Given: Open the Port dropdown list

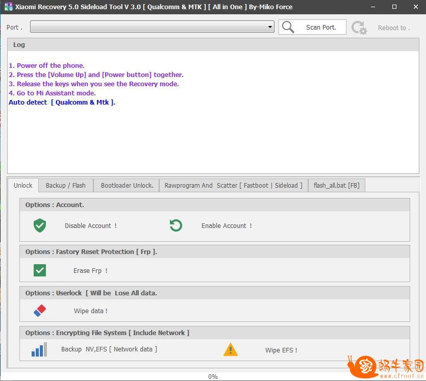Looking at the screenshot, I should (x=152, y=27).
